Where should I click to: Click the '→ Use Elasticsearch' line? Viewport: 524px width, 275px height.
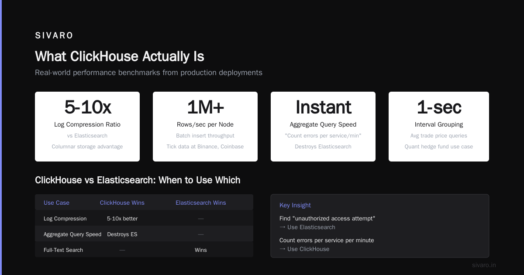coord(307,227)
